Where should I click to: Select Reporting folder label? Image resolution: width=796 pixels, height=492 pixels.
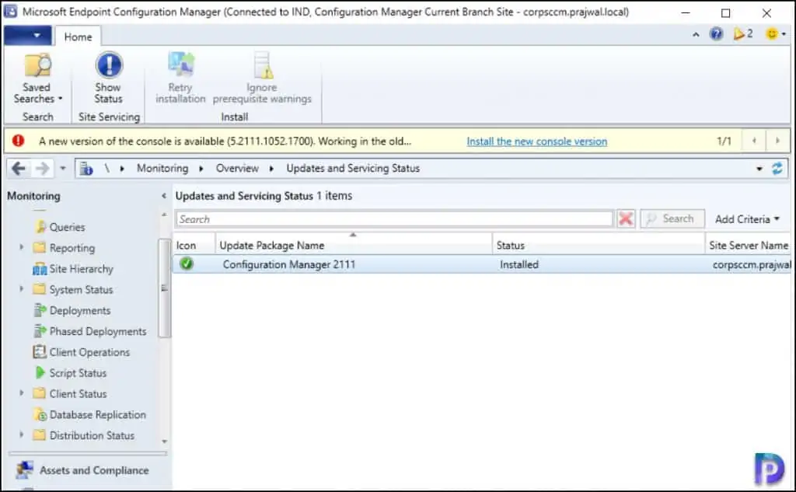(72, 248)
